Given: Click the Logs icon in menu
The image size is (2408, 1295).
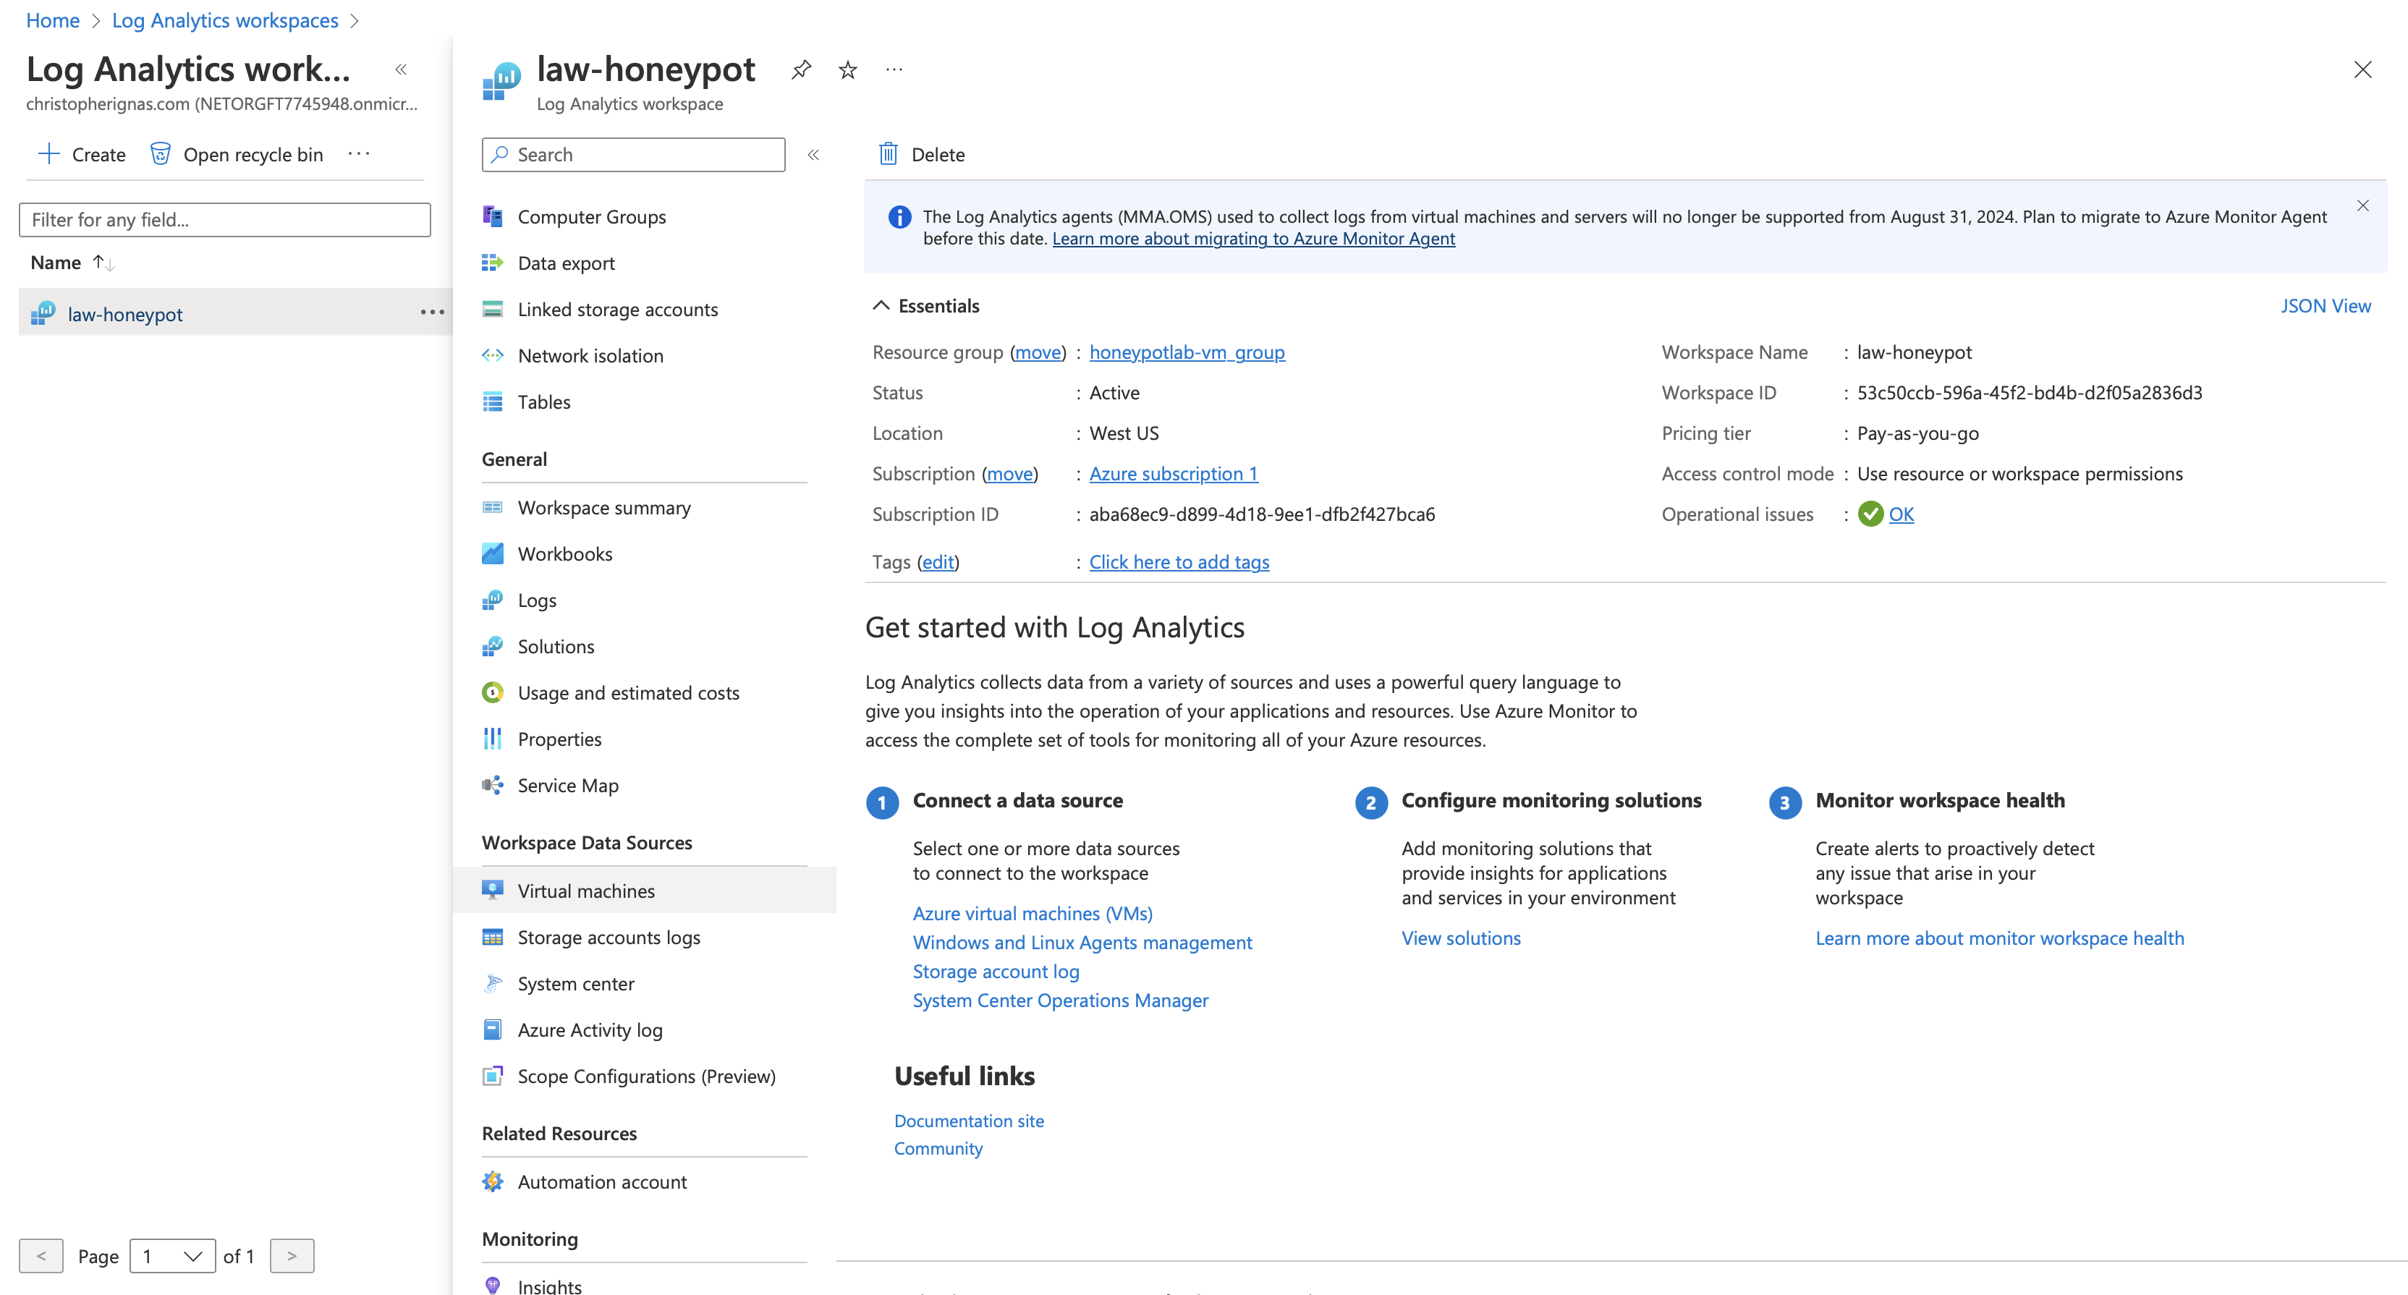Looking at the screenshot, I should pos(493,600).
